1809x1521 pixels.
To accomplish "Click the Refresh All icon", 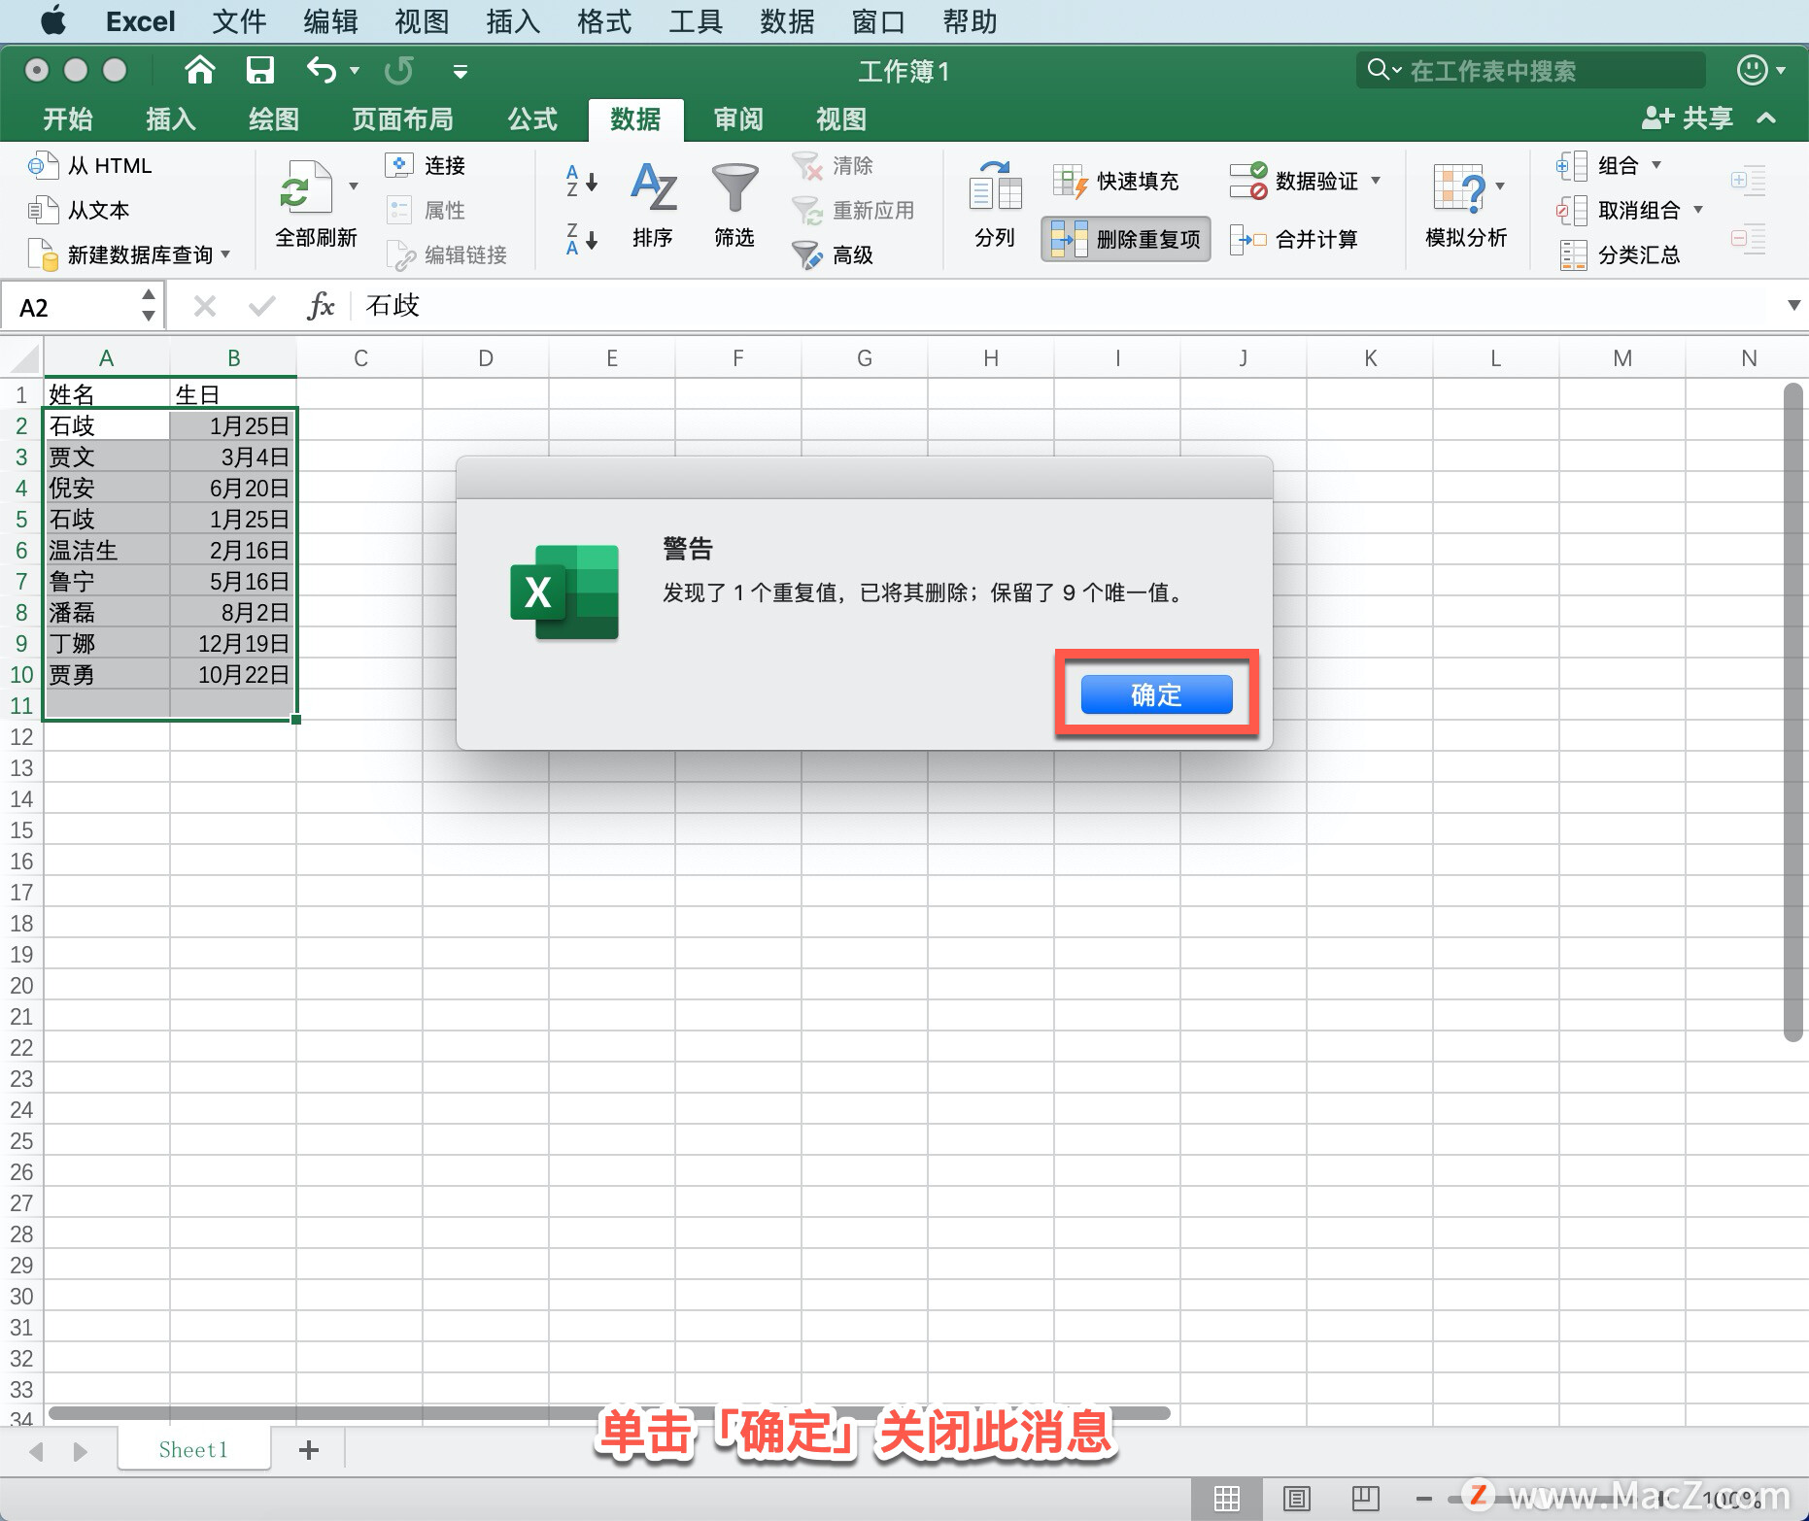I will point(306,187).
